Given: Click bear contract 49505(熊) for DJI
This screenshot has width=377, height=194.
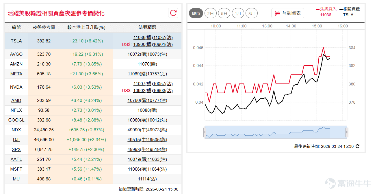Looking at the screenshot, I should pos(157,140).
